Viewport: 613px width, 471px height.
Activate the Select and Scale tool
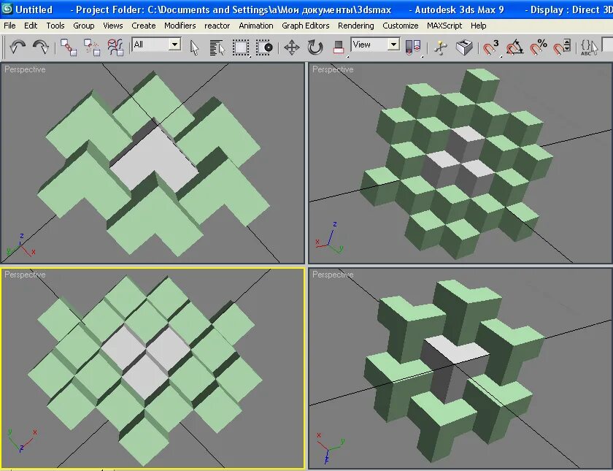tap(339, 47)
